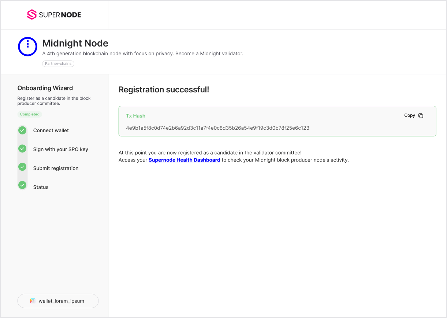Click the green checkmark beside Status
The width and height of the screenshot is (447, 318).
[x=22, y=185]
